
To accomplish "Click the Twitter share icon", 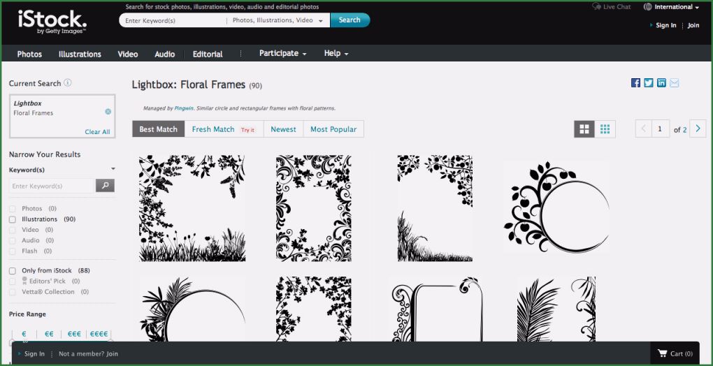I will (649, 83).
